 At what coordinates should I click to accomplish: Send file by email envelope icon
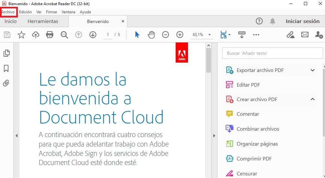click(305, 35)
